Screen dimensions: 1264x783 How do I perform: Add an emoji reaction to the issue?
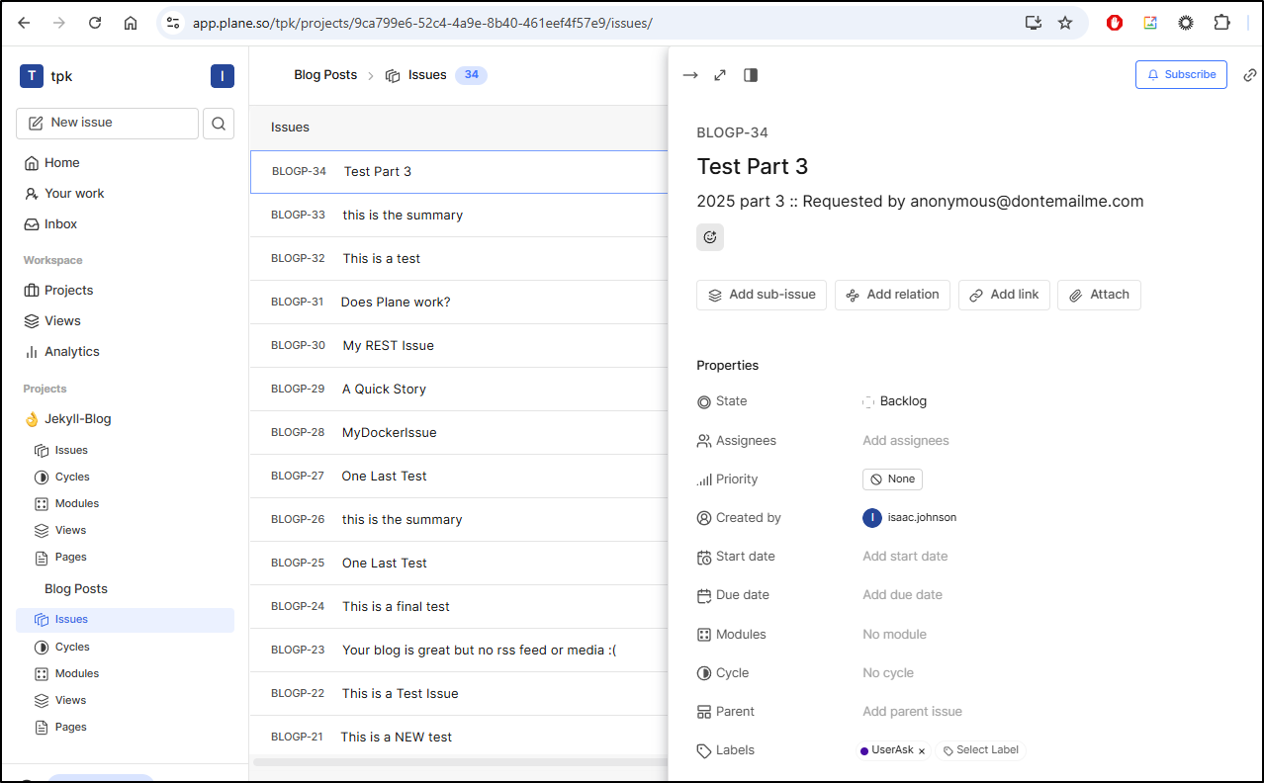(x=710, y=237)
